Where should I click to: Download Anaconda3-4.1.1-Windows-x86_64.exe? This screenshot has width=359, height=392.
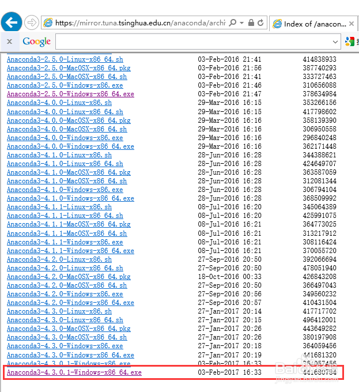70,251
